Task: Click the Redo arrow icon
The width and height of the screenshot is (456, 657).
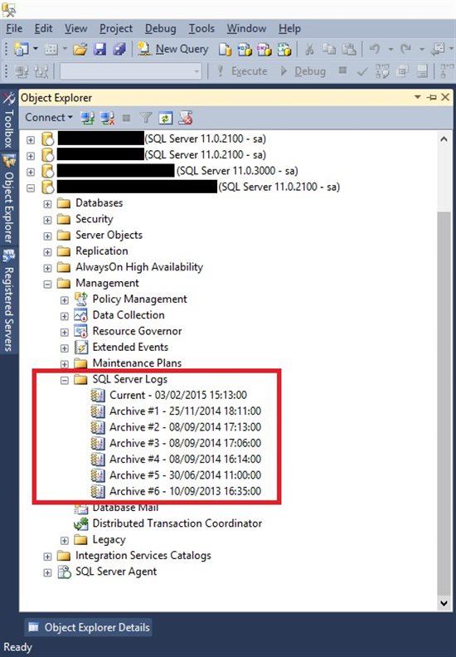Action: pos(405,50)
